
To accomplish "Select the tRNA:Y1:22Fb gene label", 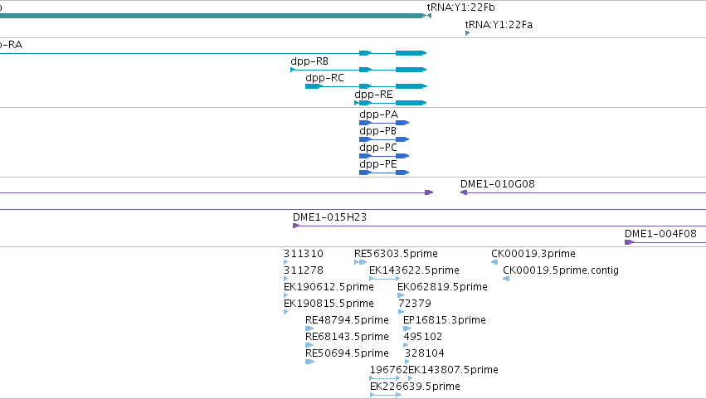I will [x=460, y=7].
